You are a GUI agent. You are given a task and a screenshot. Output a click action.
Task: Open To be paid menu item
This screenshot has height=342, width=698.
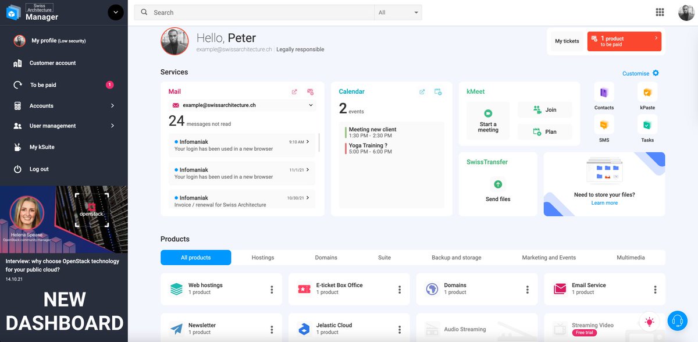coord(43,85)
